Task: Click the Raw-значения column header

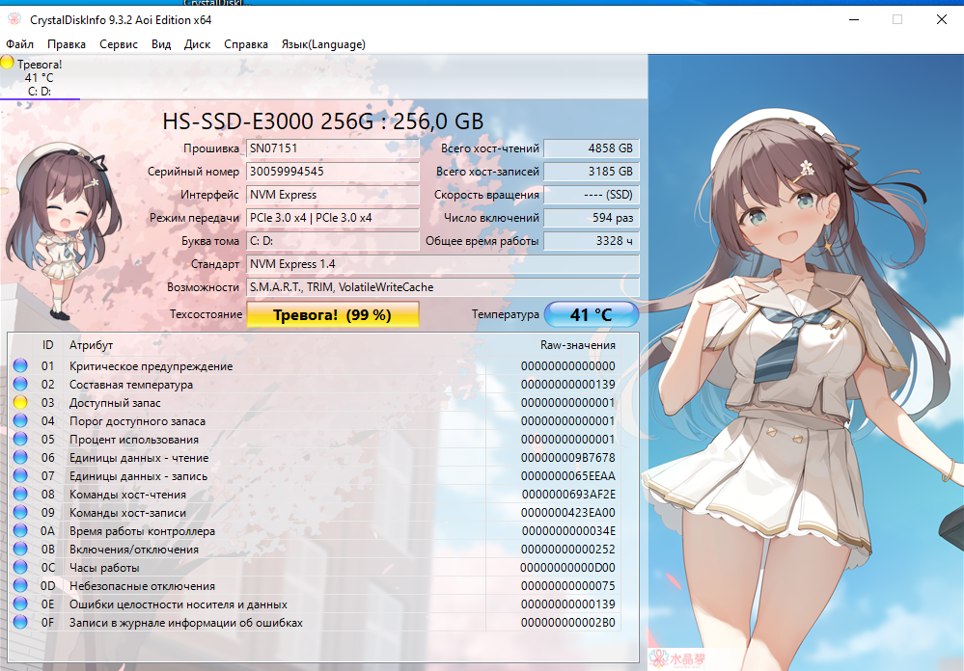Action: [578, 345]
